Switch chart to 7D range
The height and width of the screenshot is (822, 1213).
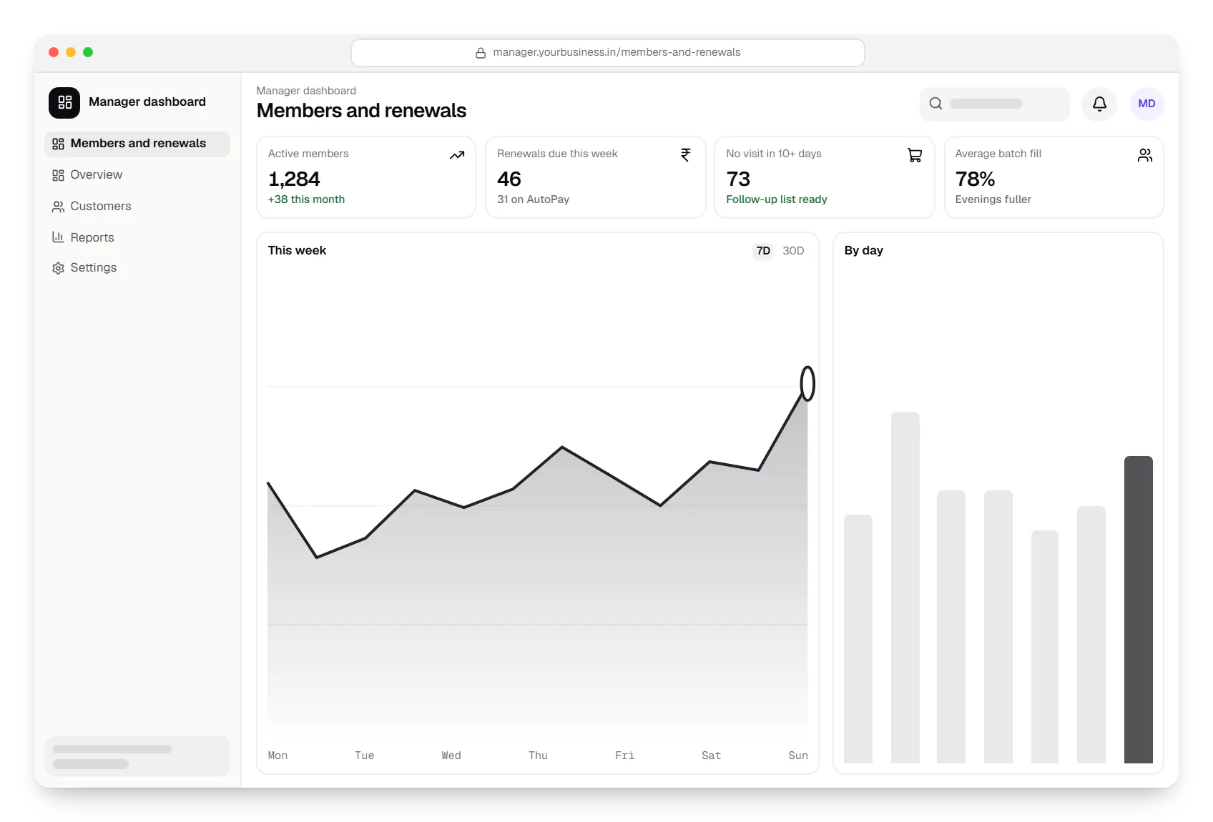point(763,251)
